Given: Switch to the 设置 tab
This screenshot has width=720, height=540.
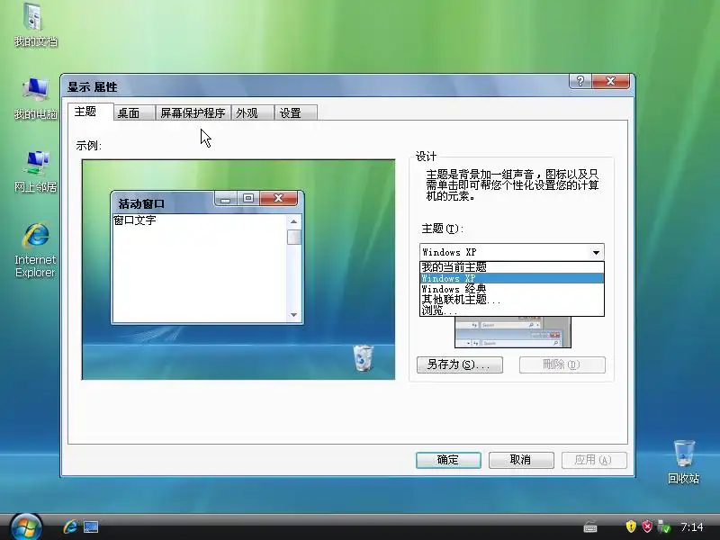Looking at the screenshot, I should (295, 113).
